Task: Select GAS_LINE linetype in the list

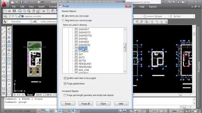Action: click(84, 70)
